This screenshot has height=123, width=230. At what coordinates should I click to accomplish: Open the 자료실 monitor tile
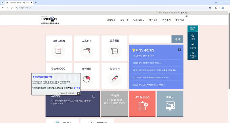tap(170, 104)
